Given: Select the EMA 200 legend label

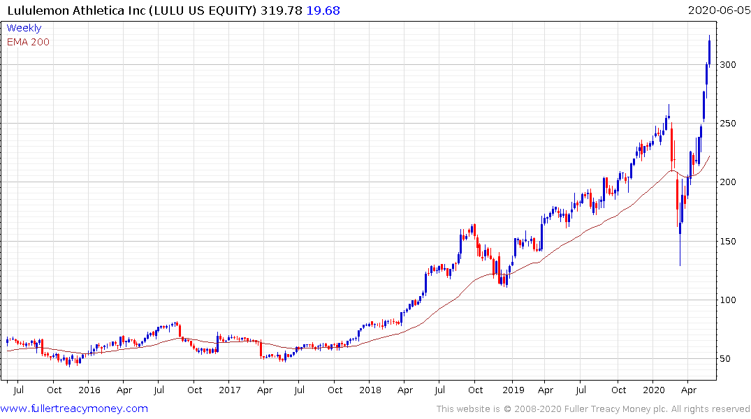Looking at the screenshot, I should [x=28, y=42].
